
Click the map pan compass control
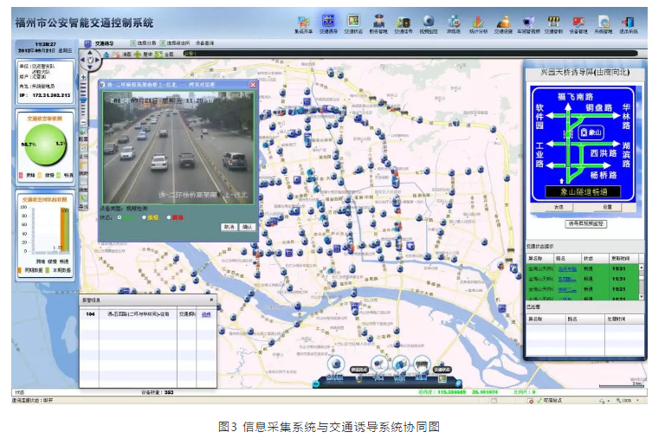89,60
